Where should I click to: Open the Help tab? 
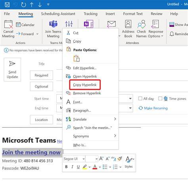(174, 14)
